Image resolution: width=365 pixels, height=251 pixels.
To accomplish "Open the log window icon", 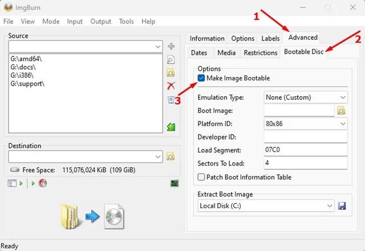I will click(175, 183).
